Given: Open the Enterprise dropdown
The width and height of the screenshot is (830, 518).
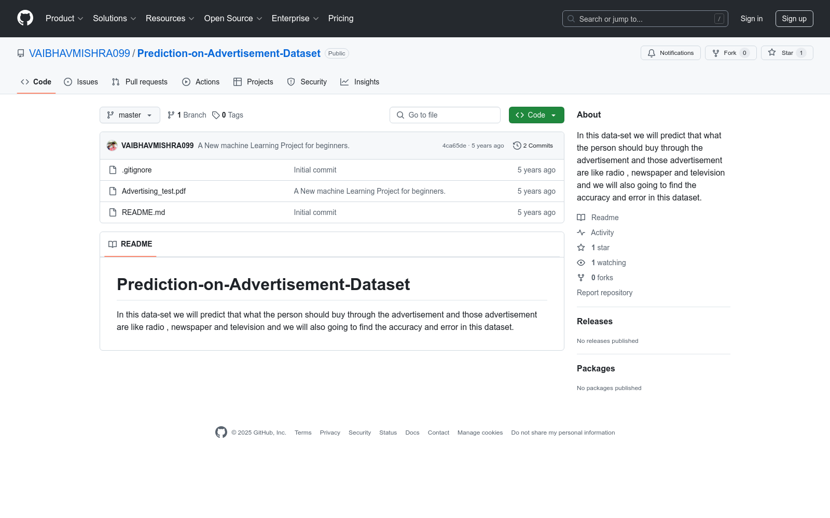Looking at the screenshot, I should (295, 19).
